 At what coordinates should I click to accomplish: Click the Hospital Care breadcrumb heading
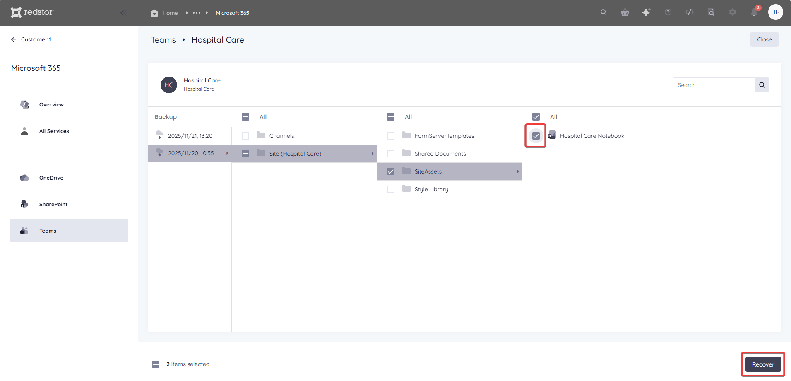218,40
